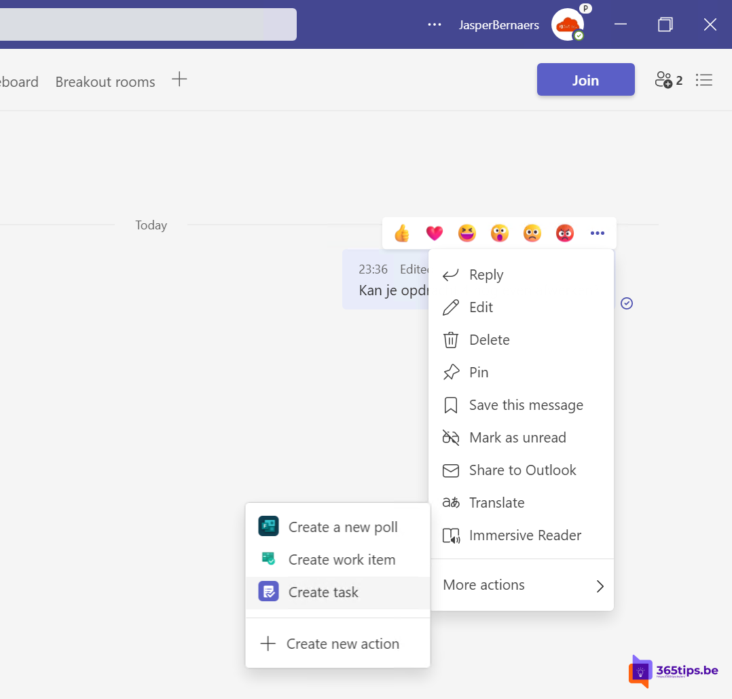Open Settings and more ellipsis in title bar
The width and height of the screenshot is (732, 699).
coord(435,24)
